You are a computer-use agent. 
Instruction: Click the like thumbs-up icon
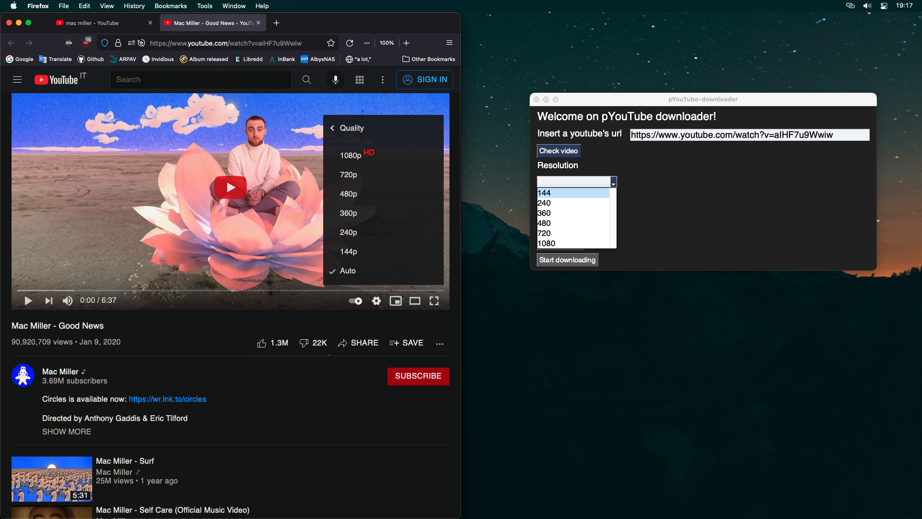[x=262, y=343]
